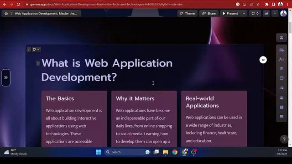Screen dimensions: 292x164
Task: Go back in browser history
Action: tap(5, 4)
